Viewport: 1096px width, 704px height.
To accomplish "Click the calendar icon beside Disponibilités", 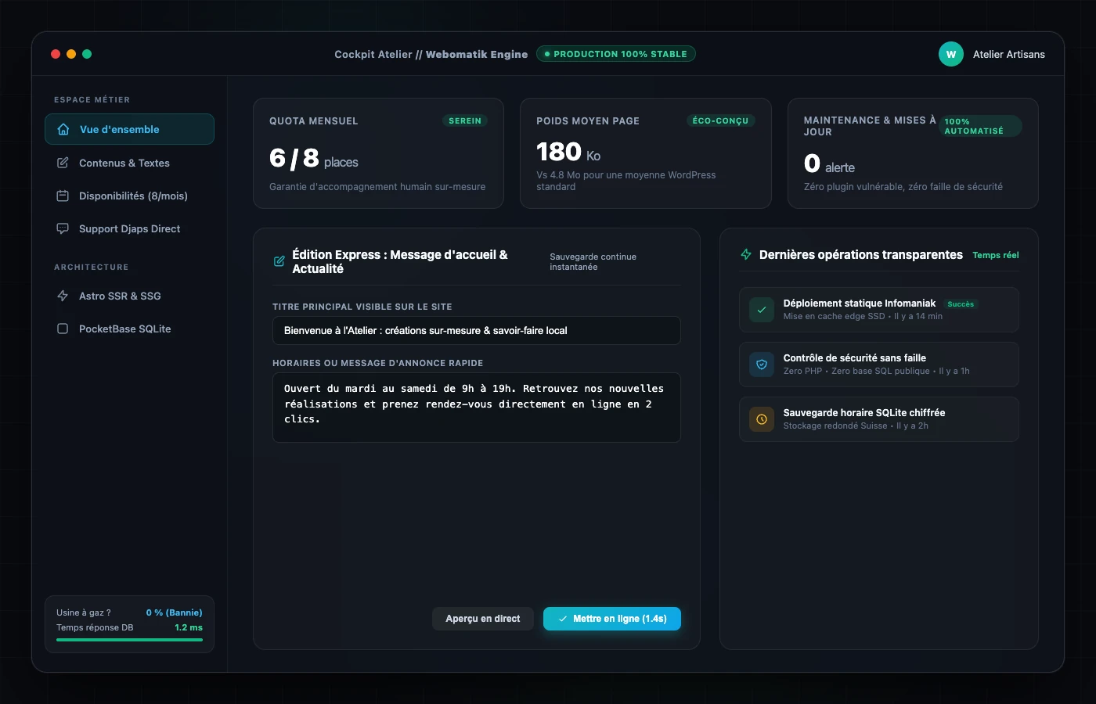I will point(63,196).
